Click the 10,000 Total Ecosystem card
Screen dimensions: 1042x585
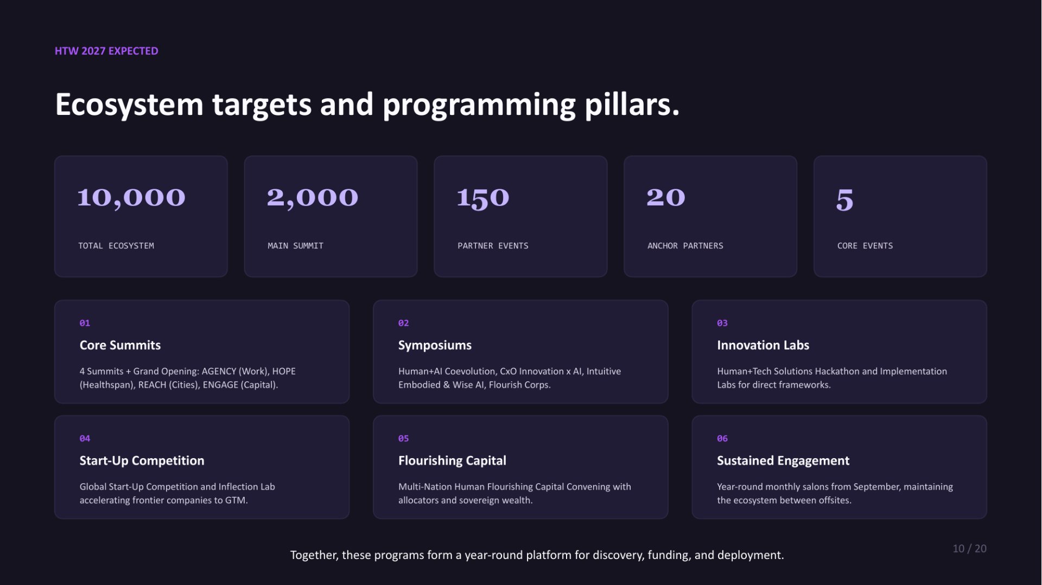point(141,216)
